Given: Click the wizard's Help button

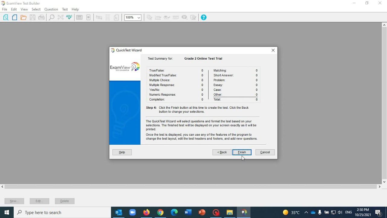Looking at the screenshot, I should coord(122,152).
